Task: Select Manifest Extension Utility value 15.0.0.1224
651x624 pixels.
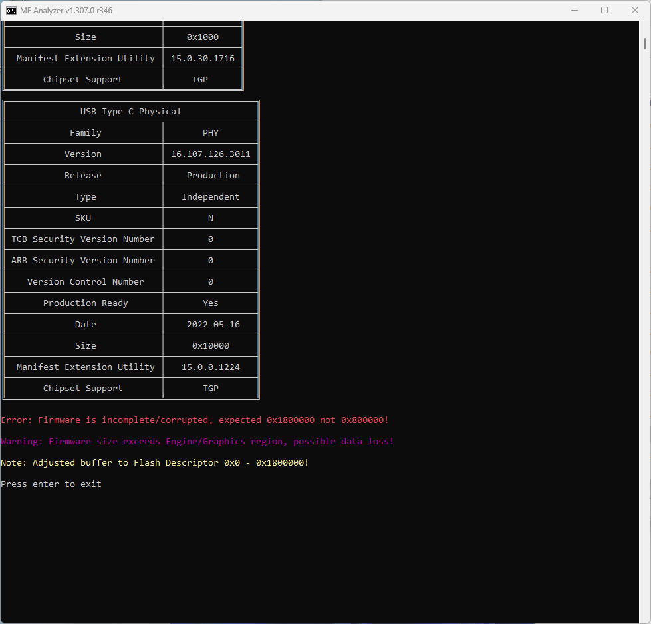Action: (211, 367)
